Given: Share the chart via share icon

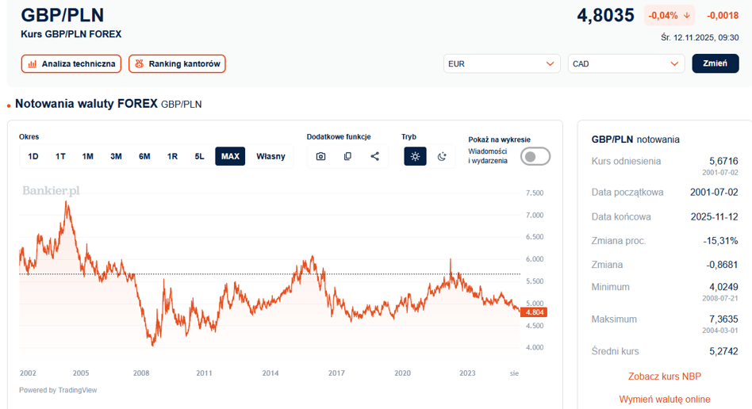Looking at the screenshot, I should point(374,156).
